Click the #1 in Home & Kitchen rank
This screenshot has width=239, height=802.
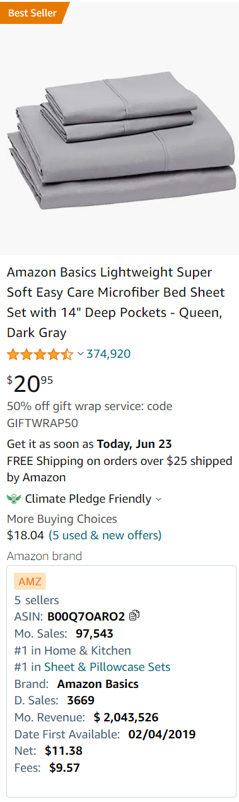[73, 650]
